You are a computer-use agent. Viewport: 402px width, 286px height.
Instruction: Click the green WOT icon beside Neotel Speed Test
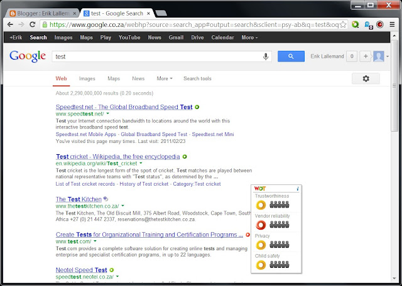point(112,270)
